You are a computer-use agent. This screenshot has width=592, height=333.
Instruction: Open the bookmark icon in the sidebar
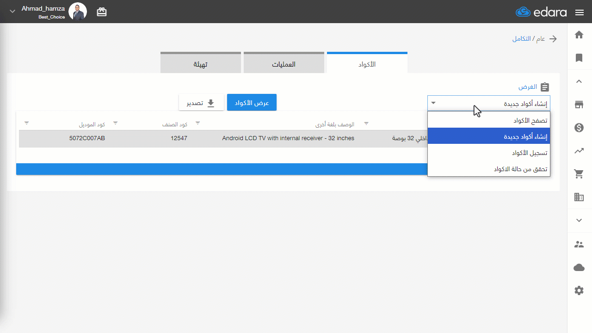pyautogui.click(x=579, y=58)
